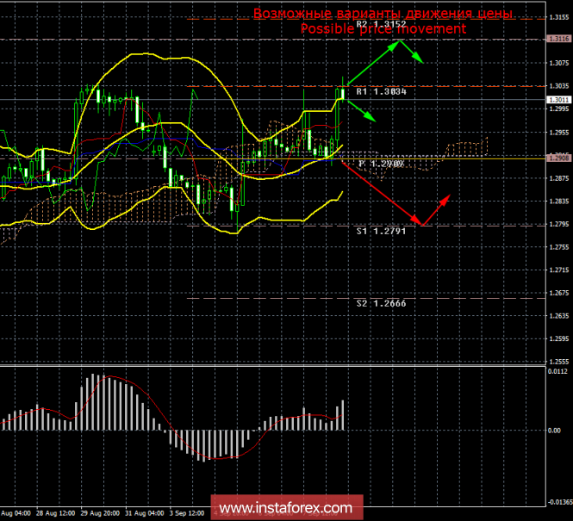Select the S1 1.2791 support label
Screen dimensions: 573x521
[381, 231]
